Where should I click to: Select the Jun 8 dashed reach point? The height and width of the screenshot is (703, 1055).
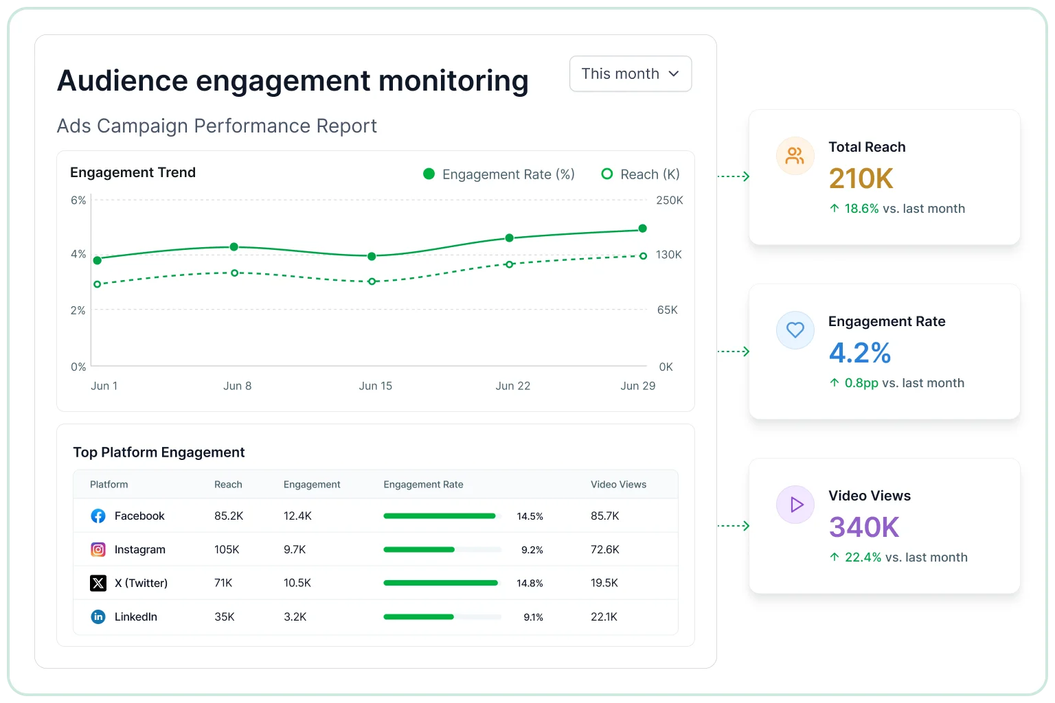point(234,273)
